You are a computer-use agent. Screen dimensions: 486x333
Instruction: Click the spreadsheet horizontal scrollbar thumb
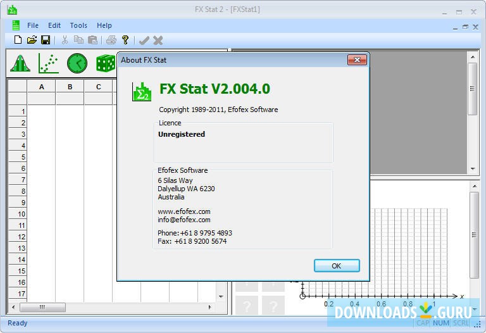pos(42,307)
